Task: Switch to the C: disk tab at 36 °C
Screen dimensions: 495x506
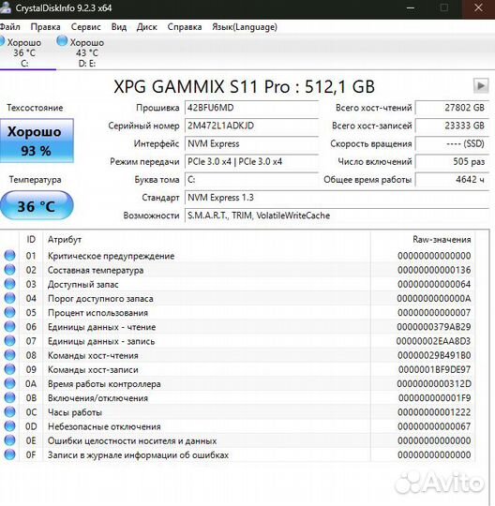Action: [x=24, y=52]
